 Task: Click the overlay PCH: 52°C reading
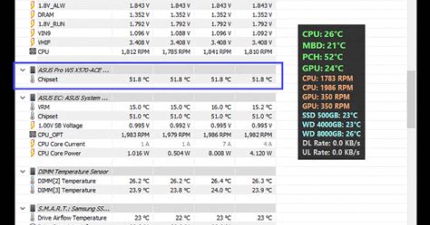(322, 57)
